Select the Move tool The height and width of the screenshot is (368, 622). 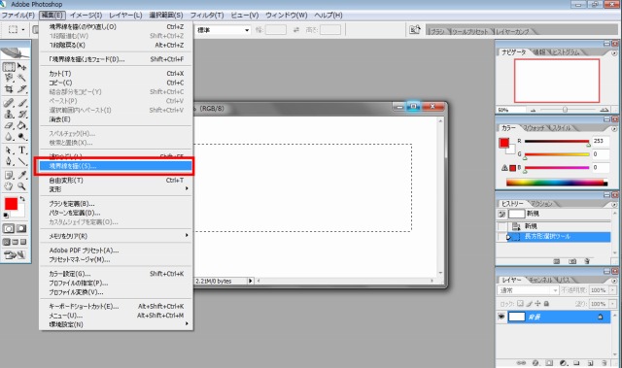click(22, 67)
